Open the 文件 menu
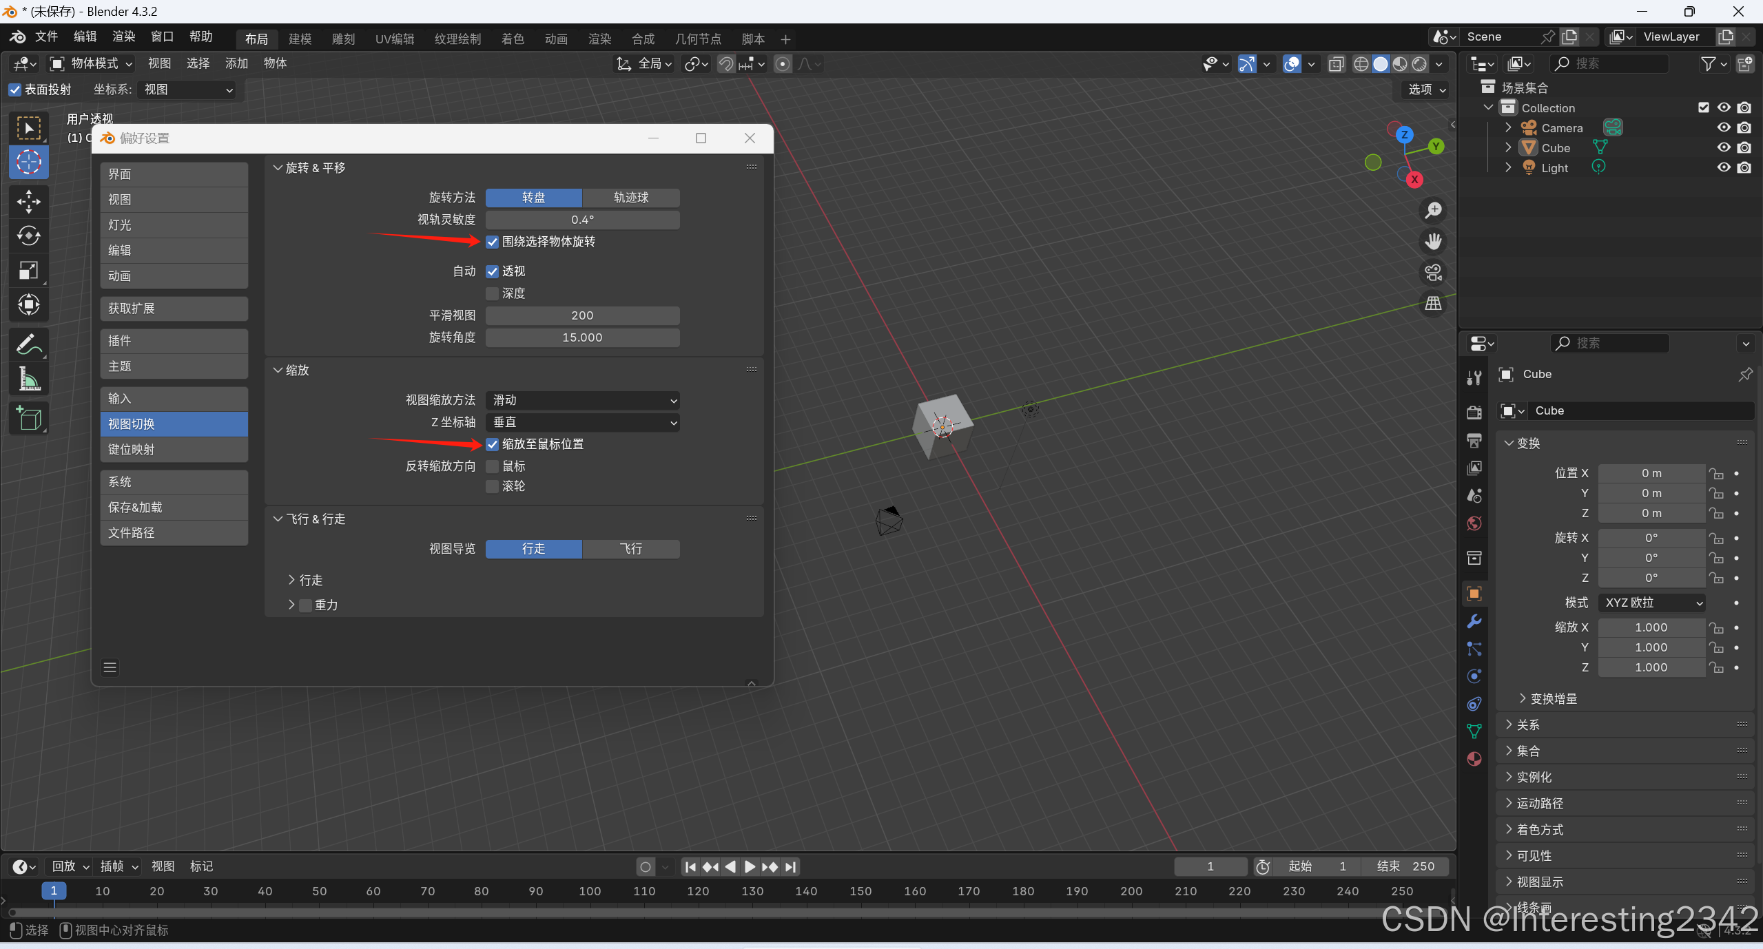This screenshot has width=1763, height=949. pos(47,36)
